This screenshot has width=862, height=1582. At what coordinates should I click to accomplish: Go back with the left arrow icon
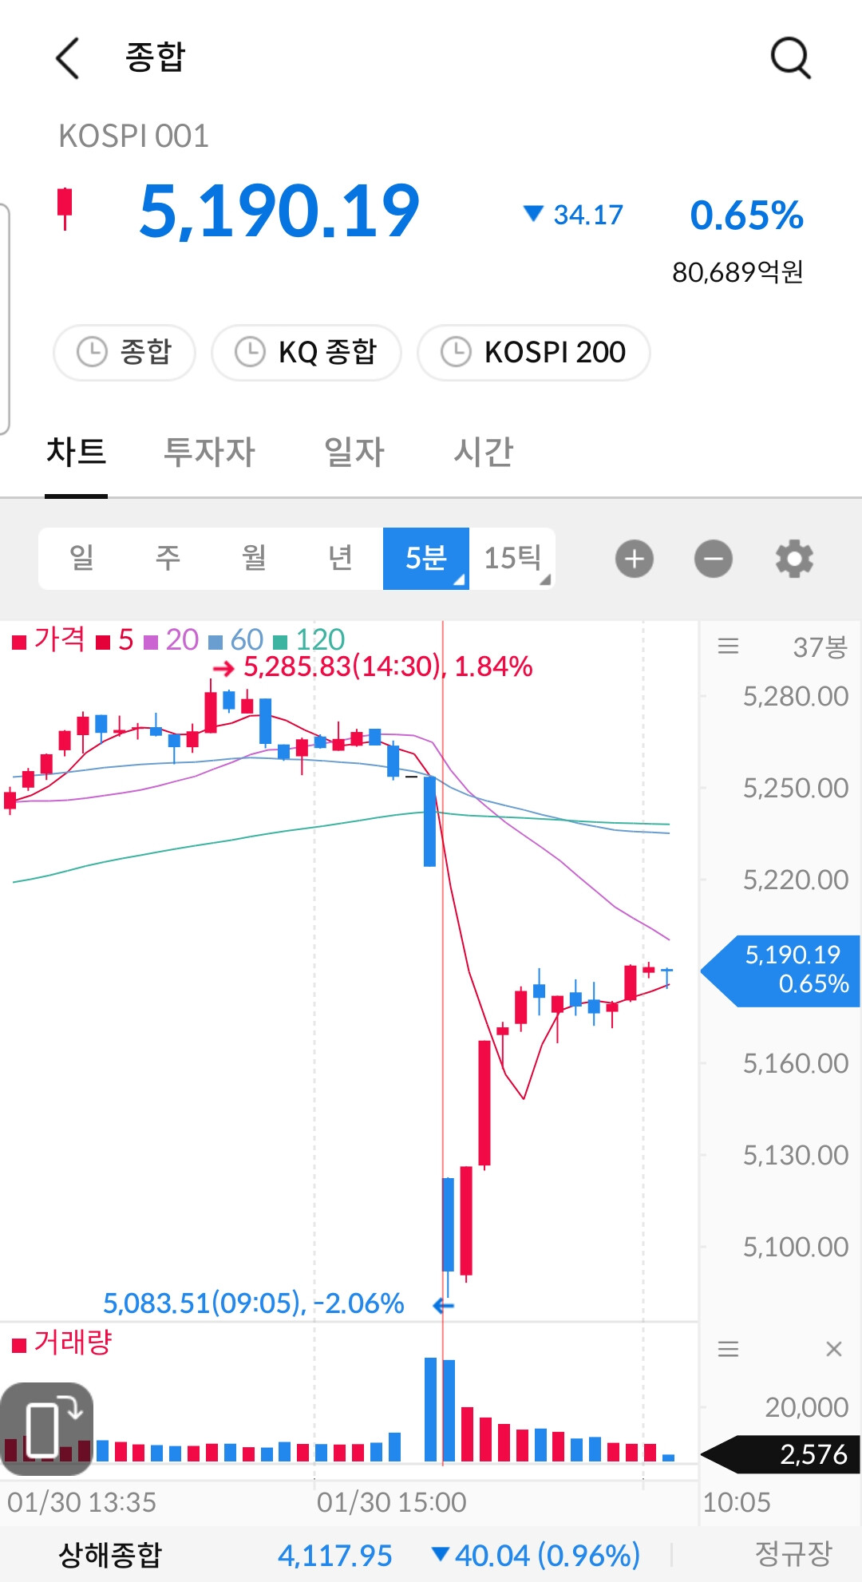pyautogui.click(x=68, y=58)
